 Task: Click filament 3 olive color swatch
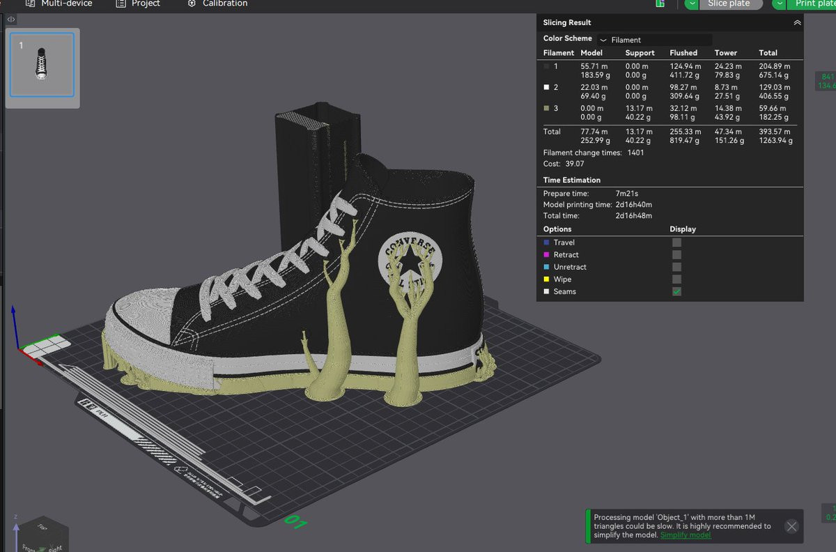pyautogui.click(x=547, y=108)
